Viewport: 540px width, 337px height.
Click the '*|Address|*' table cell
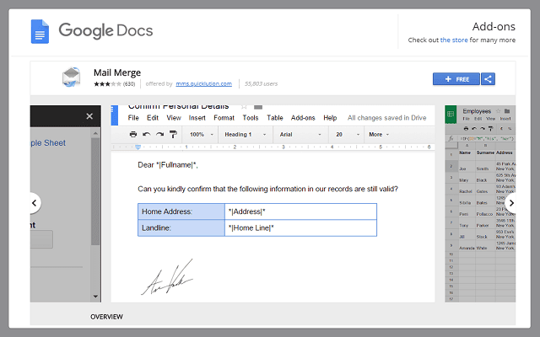[300, 211]
